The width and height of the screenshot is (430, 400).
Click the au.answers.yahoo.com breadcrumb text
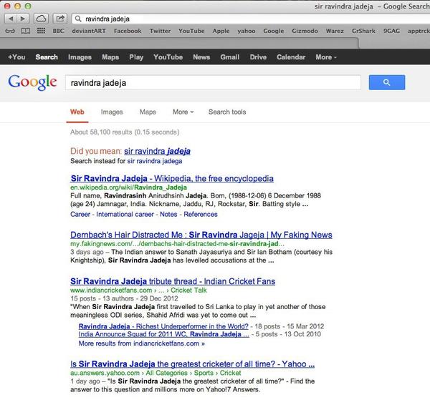[x=156, y=373]
